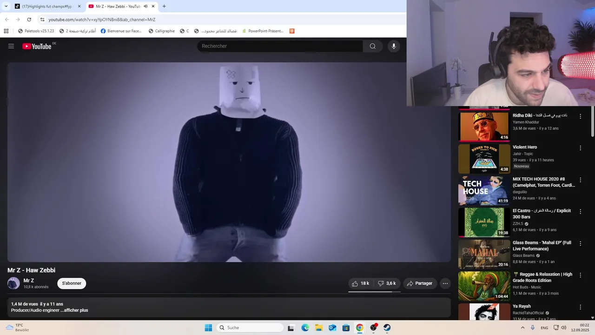
Task: Click Hot Buds - Music channel name
Action: (x=527, y=287)
